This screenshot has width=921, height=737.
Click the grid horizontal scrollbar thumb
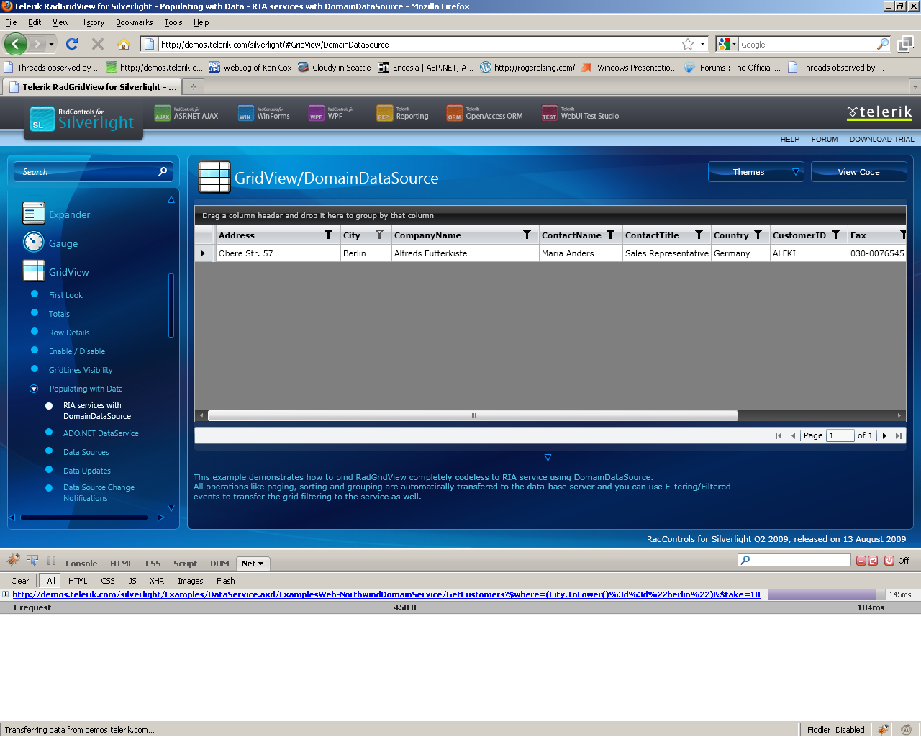(x=473, y=415)
